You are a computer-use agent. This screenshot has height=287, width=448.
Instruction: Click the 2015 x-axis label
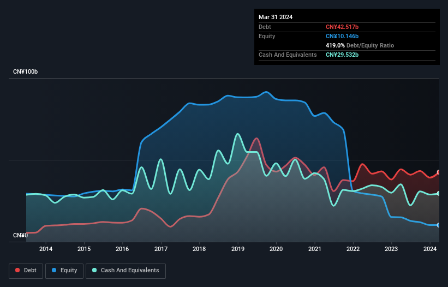(84, 249)
